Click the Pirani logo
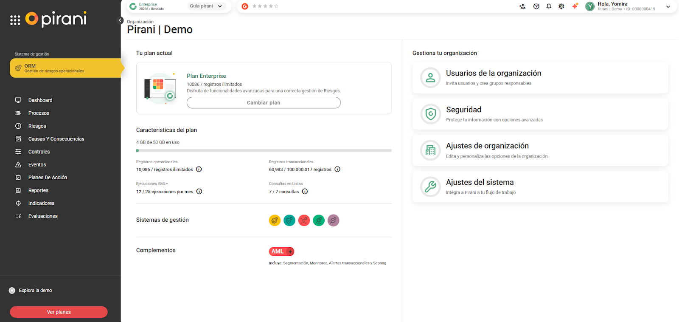 point(56,19)
